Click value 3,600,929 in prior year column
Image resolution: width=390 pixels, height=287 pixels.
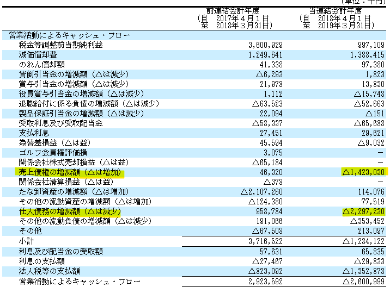[265, 45]
